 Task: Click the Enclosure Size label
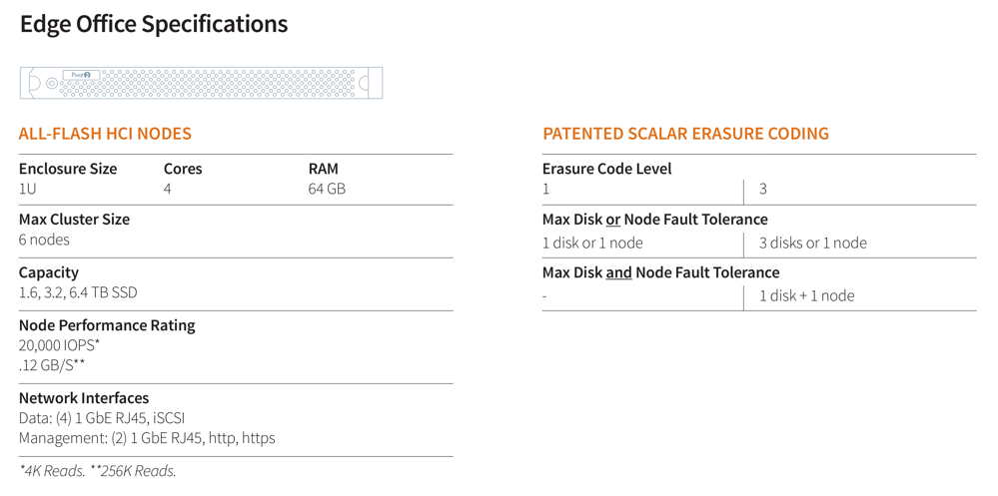tap(68, 169)
